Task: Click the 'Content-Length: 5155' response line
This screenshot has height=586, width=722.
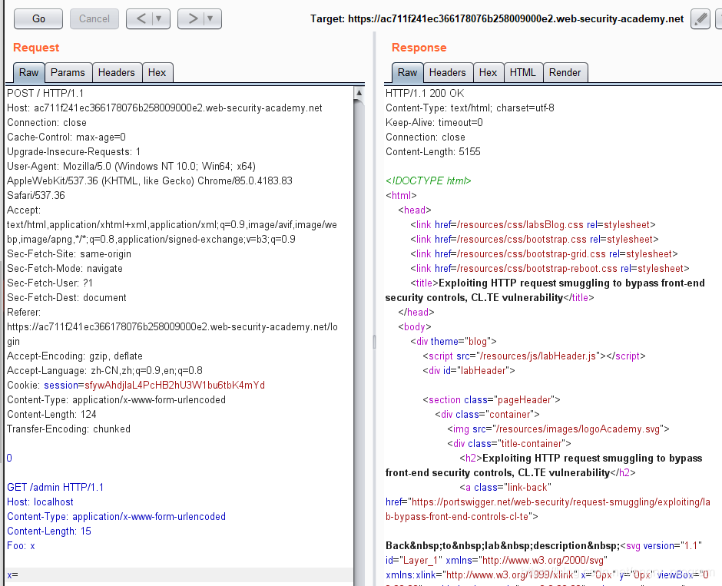Action: [433, 151]
